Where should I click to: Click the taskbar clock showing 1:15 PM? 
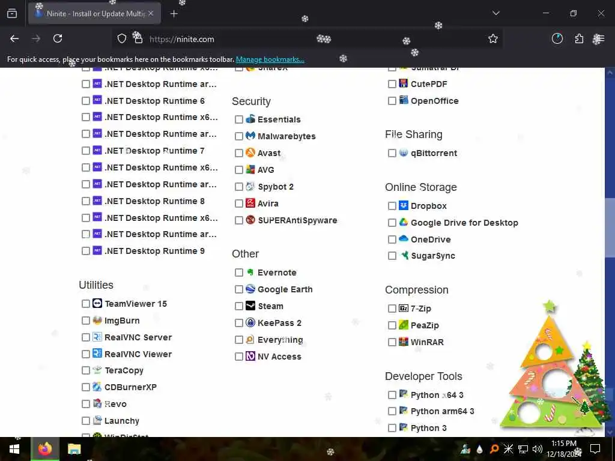coord(563,449)
